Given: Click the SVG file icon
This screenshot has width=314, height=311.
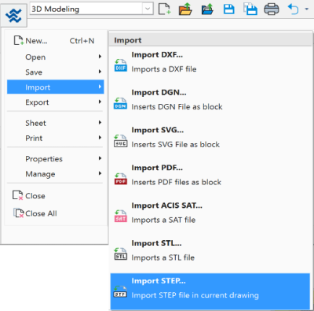Looking at the screenshot, I should pos(121,141).
